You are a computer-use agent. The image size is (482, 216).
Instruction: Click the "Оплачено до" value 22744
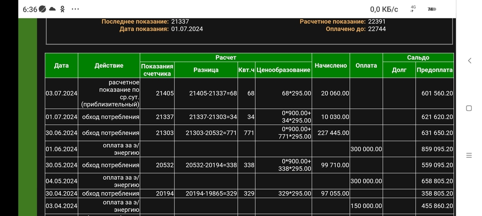click(377, 29)
